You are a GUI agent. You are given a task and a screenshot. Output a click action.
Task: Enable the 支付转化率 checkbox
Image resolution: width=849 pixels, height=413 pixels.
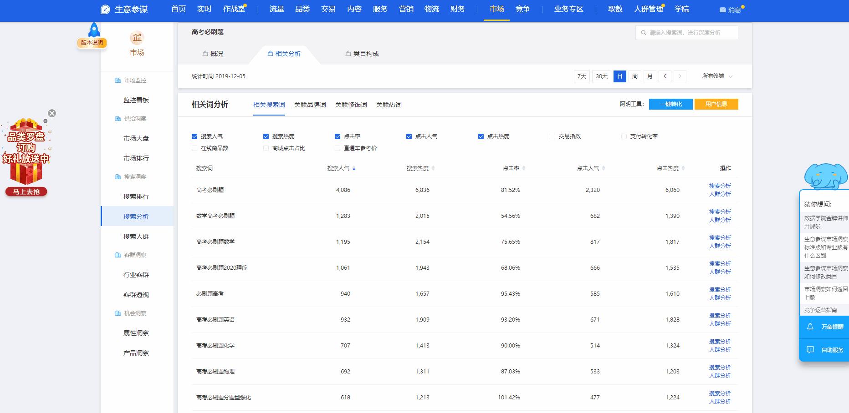[624, 136]
